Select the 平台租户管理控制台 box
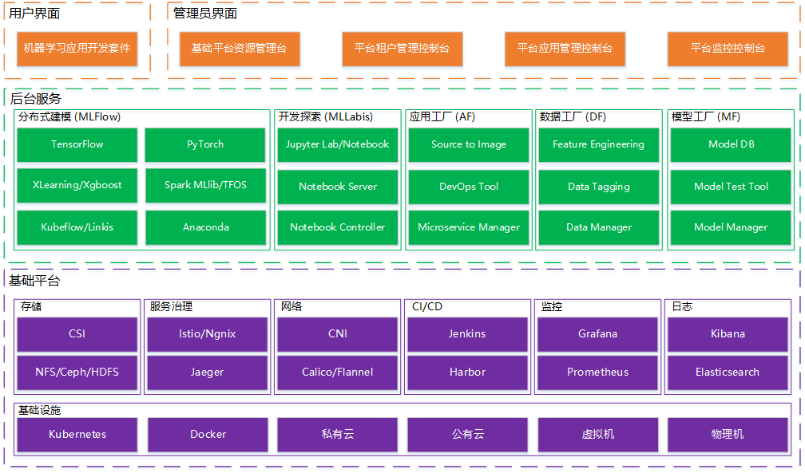Screen dimensions: 805x473 (x=402, y=49)
